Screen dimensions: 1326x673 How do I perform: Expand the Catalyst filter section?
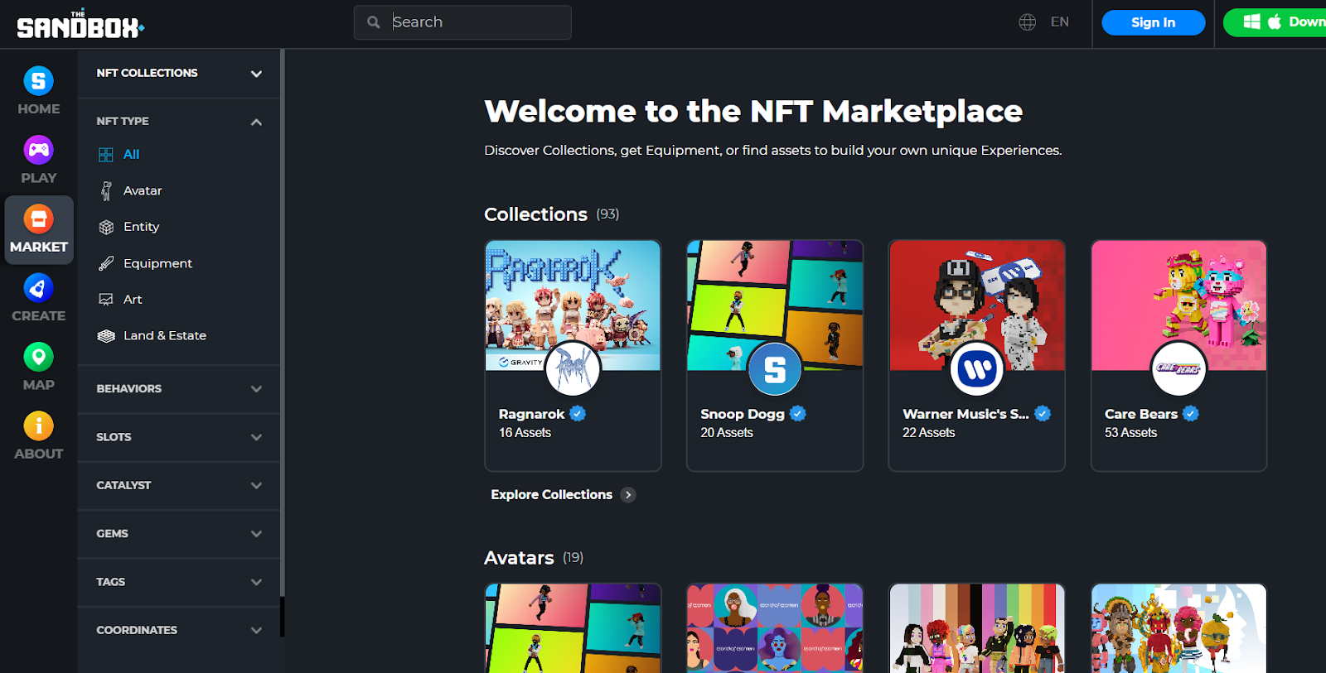179,485
